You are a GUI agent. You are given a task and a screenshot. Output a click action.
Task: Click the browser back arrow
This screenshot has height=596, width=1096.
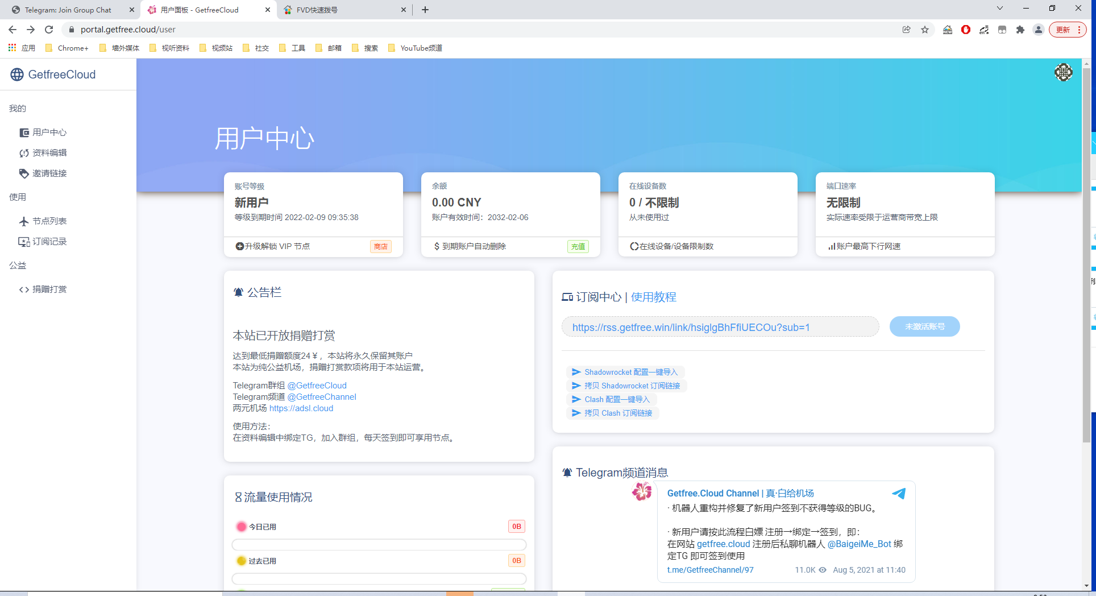pyautogui.click(x=13, y=30)
